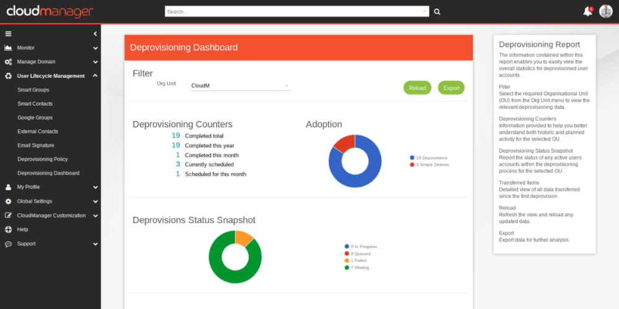Click the Export button

(x=451, y=88)
